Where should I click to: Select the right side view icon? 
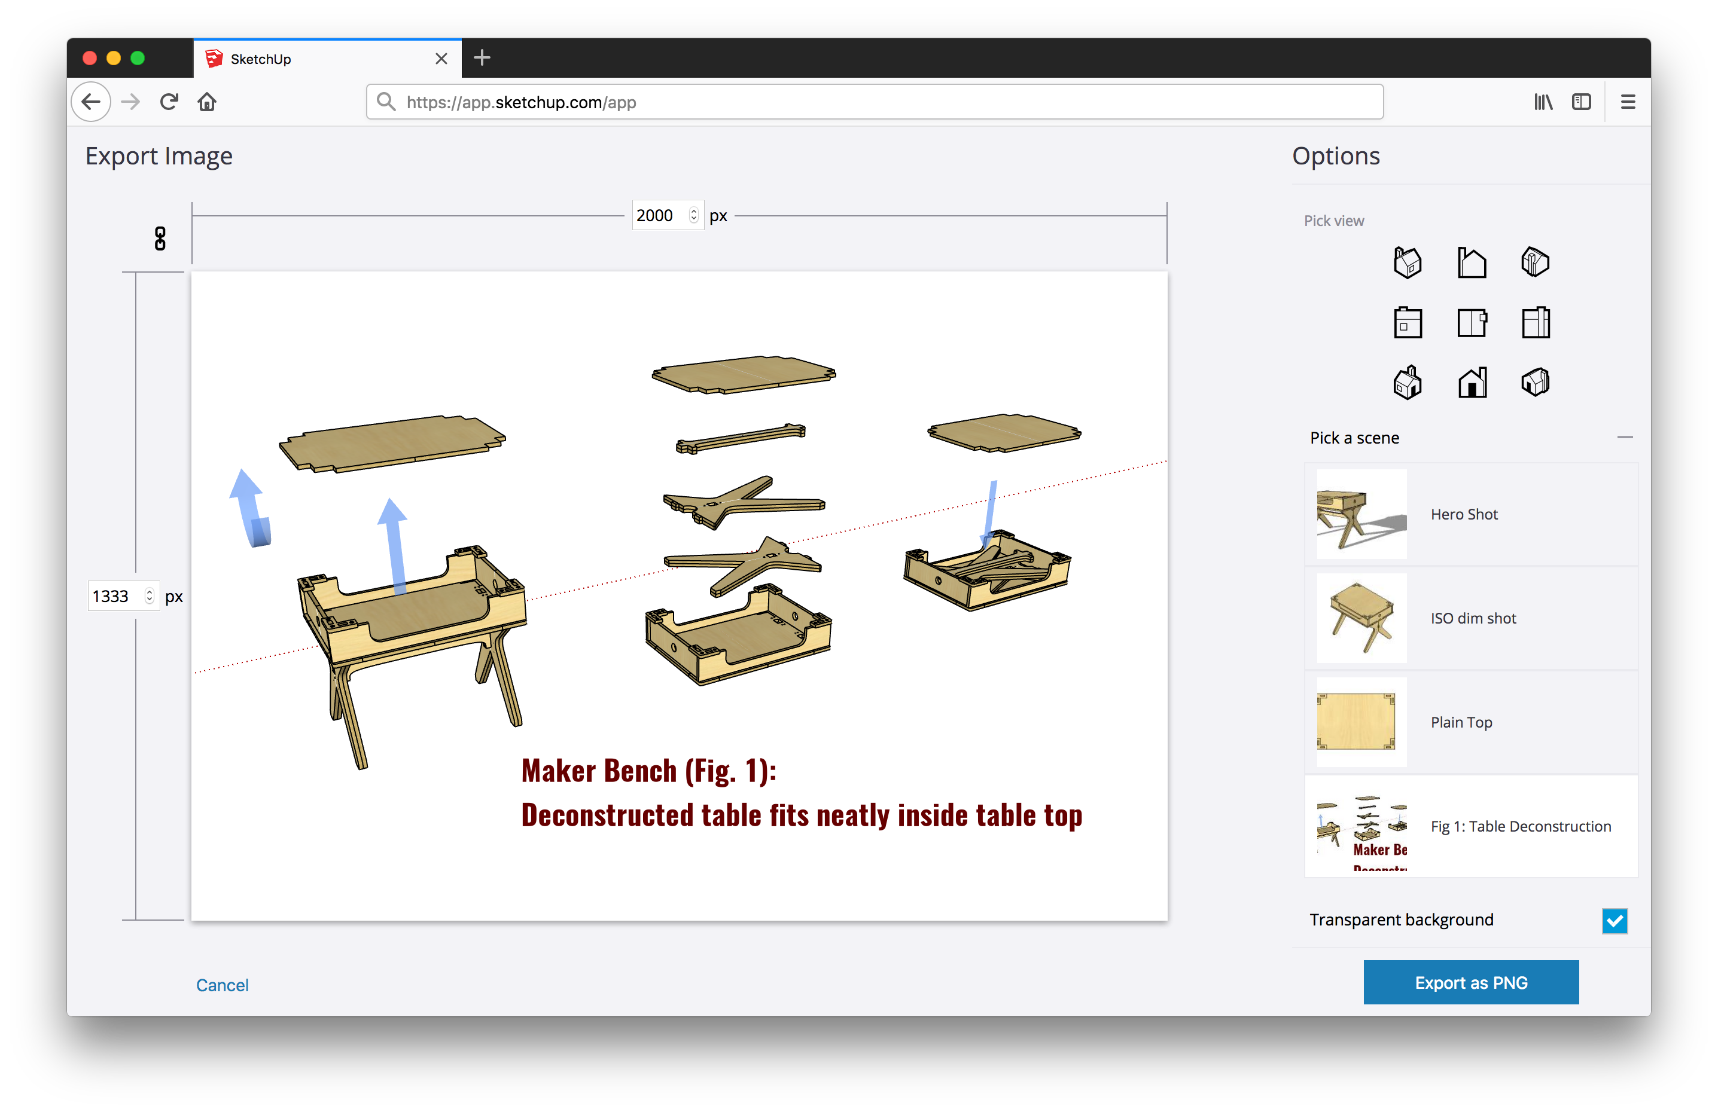pos(1538,323)
